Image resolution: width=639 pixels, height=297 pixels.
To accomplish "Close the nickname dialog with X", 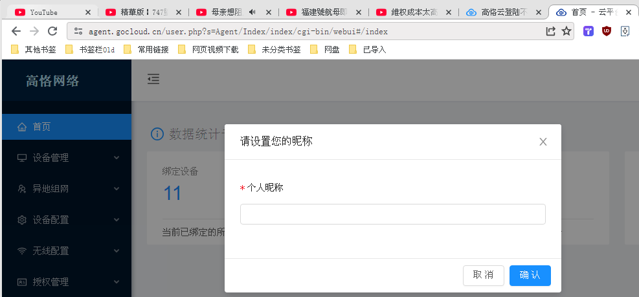I will [x=543, y=142].
